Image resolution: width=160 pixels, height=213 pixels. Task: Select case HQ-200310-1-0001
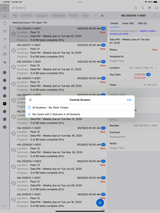point(58,34)
